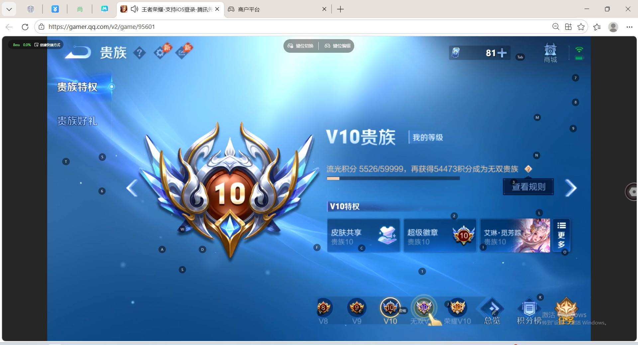The height and width of the screenshot is (345, 638).
Task: Open the 商城 shop icon
Action: [550, 53]
